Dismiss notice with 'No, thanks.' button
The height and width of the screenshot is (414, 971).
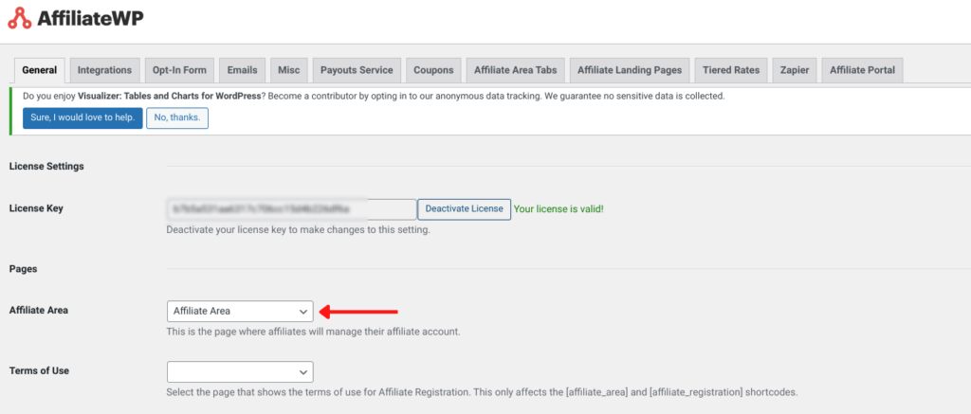177,117
